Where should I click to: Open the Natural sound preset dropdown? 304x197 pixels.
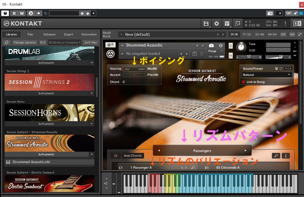[266, 75]
